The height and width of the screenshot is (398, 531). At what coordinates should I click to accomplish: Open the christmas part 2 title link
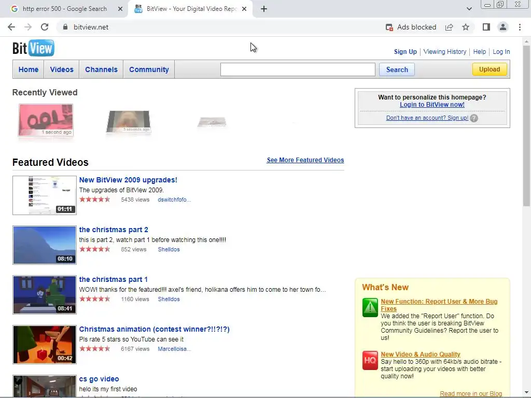(114, 230)
